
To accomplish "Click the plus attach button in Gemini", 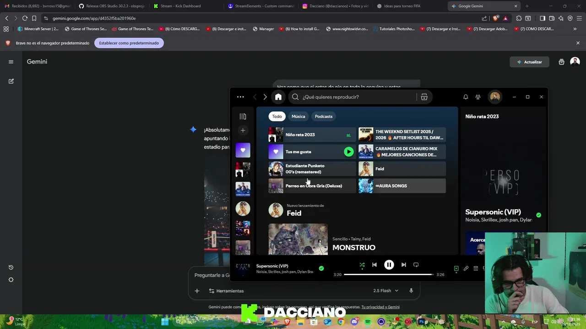I will (197, 291).
